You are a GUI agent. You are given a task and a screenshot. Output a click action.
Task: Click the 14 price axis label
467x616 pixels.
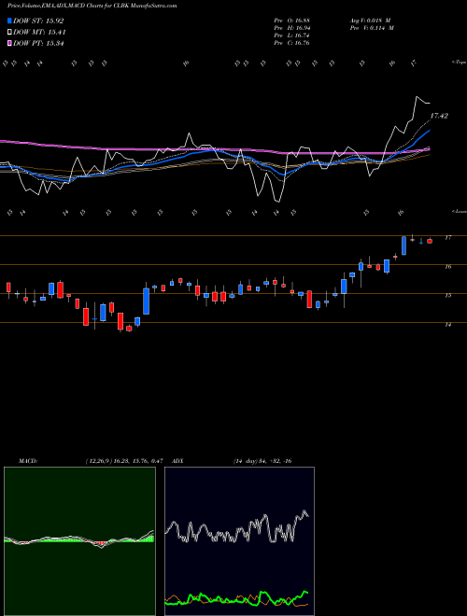[x=447, y=325]
